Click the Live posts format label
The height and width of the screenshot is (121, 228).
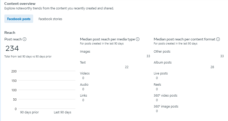(161, 73)
